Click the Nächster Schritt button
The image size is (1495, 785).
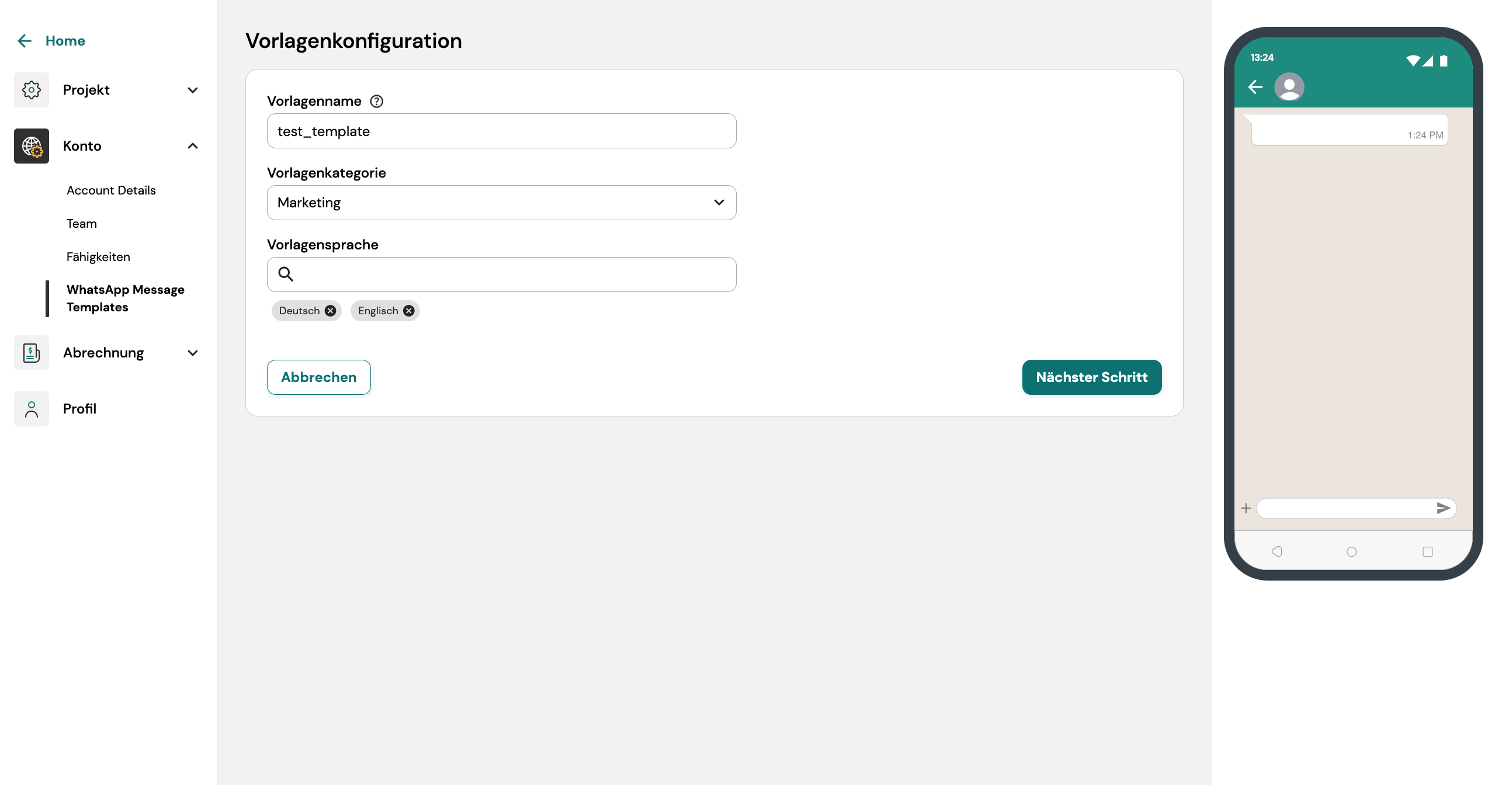tap(1091, 377)
